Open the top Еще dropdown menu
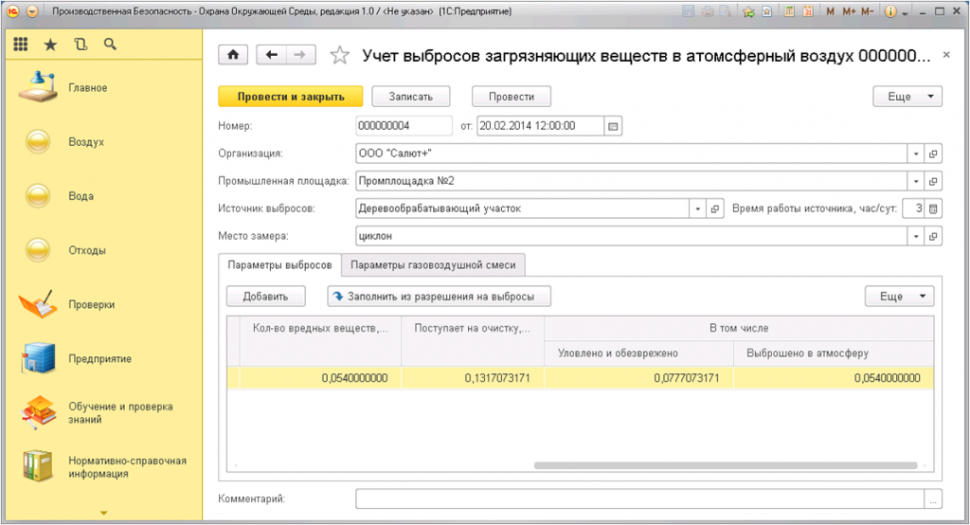This screenshot has width=970, height=525. (x=907, y=97)
